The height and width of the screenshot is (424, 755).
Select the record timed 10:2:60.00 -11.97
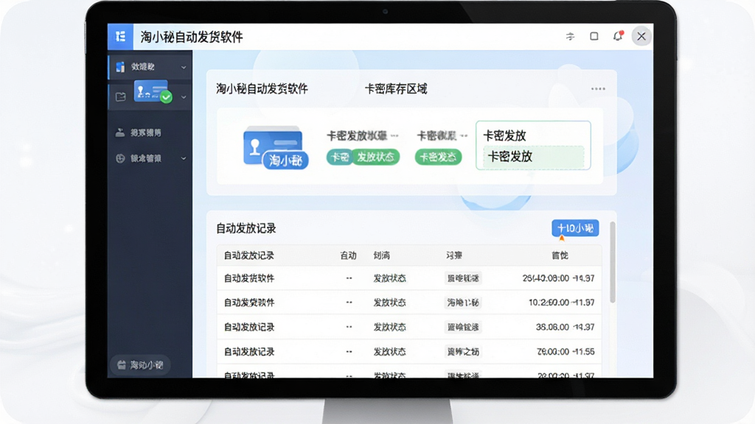point(408,303)
